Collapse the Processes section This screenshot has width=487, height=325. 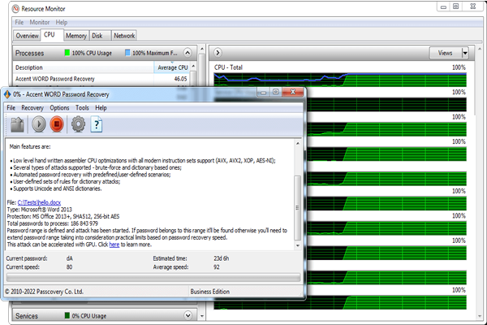tap(187, 53)
